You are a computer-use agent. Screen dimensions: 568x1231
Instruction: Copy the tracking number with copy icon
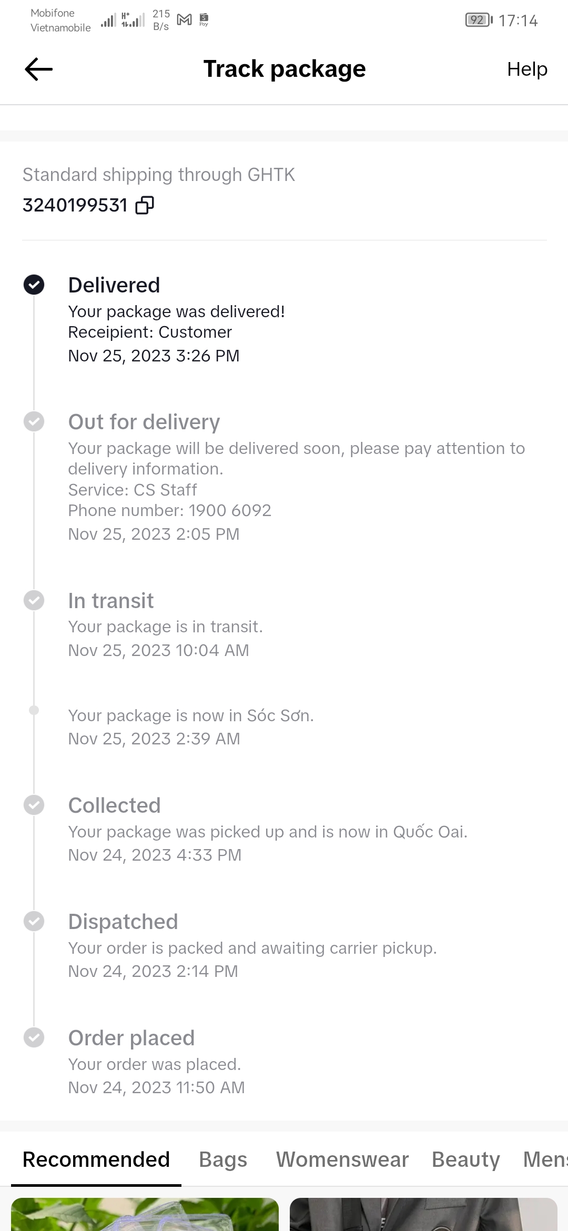[145, 205]
